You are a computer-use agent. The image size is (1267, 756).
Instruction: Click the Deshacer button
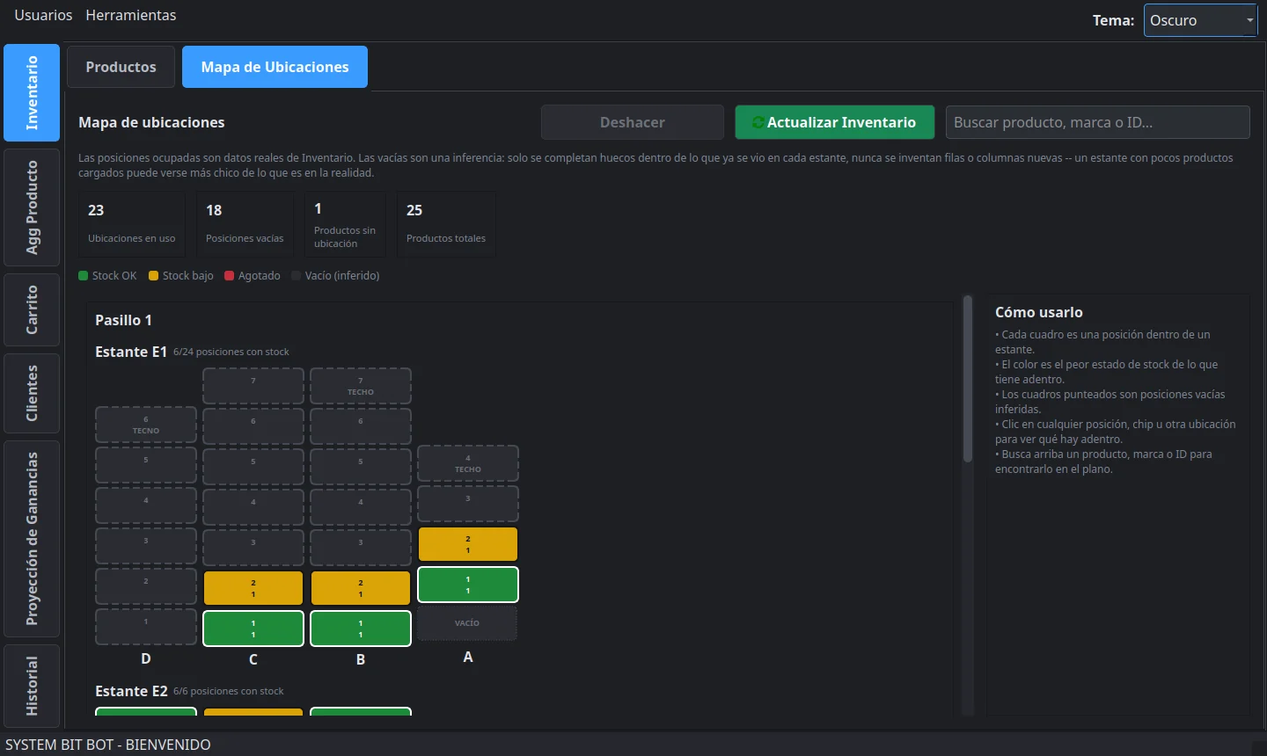(633, 122)
